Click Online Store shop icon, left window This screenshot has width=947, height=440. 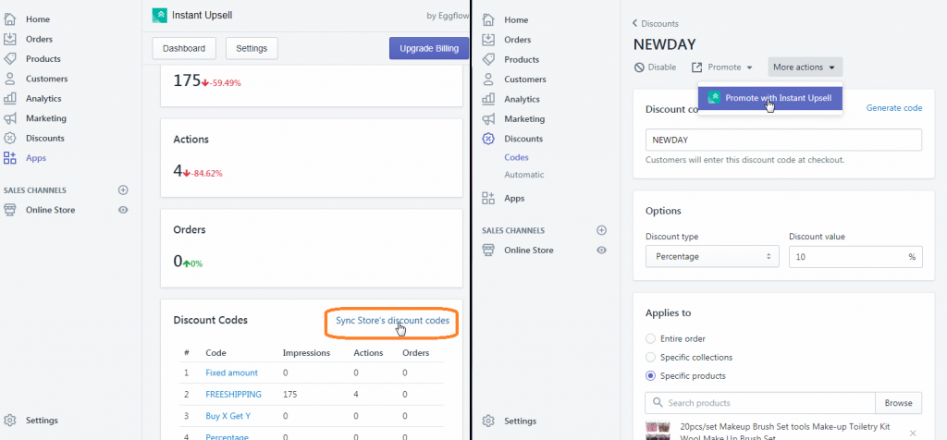tap(9, 210)
